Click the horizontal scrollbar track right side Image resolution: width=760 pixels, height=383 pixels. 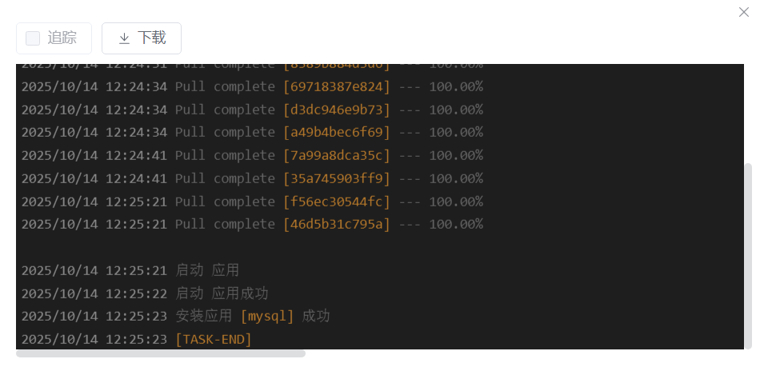tap(525, 353)
